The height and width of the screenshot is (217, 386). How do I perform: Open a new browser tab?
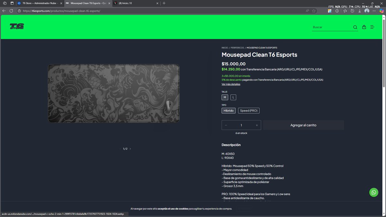tap(164, 3)
